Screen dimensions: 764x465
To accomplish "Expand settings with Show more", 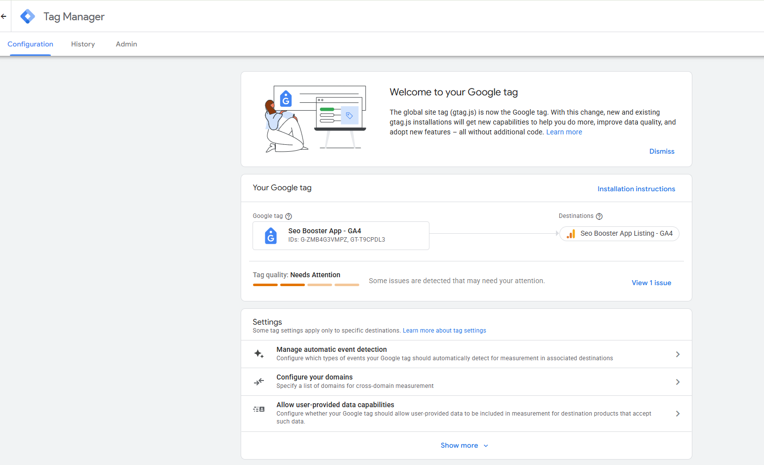I will point(459,445).
